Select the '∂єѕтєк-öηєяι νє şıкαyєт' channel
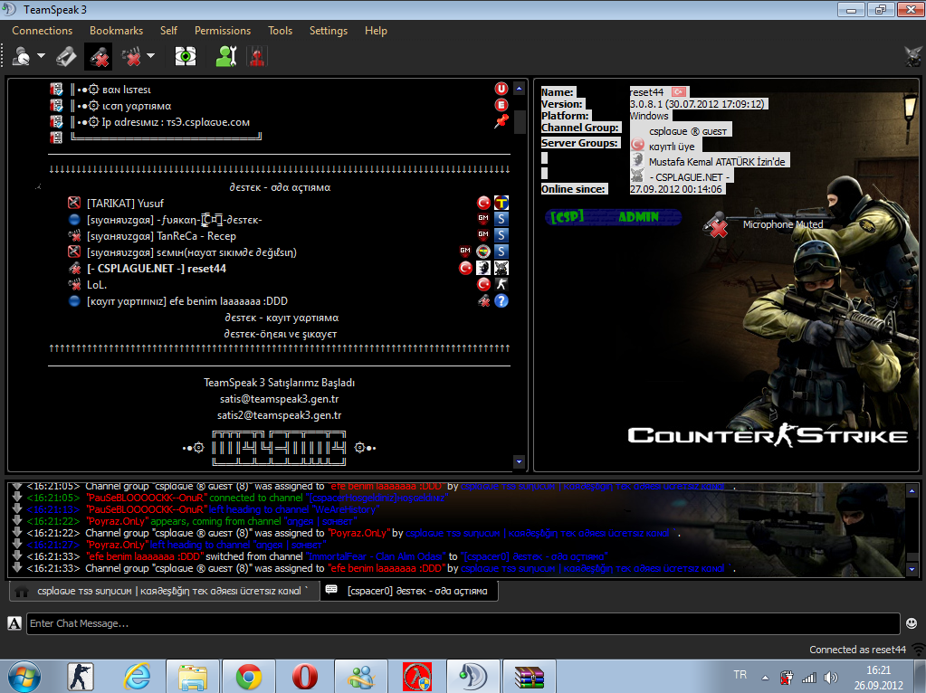 pos(281,334)
